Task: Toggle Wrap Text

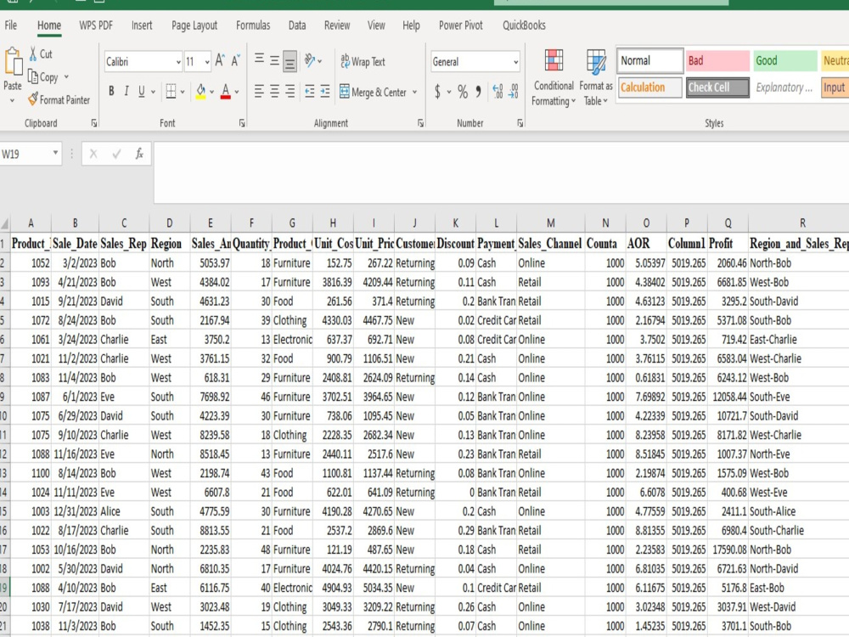Action: click(x=363, y=61)
